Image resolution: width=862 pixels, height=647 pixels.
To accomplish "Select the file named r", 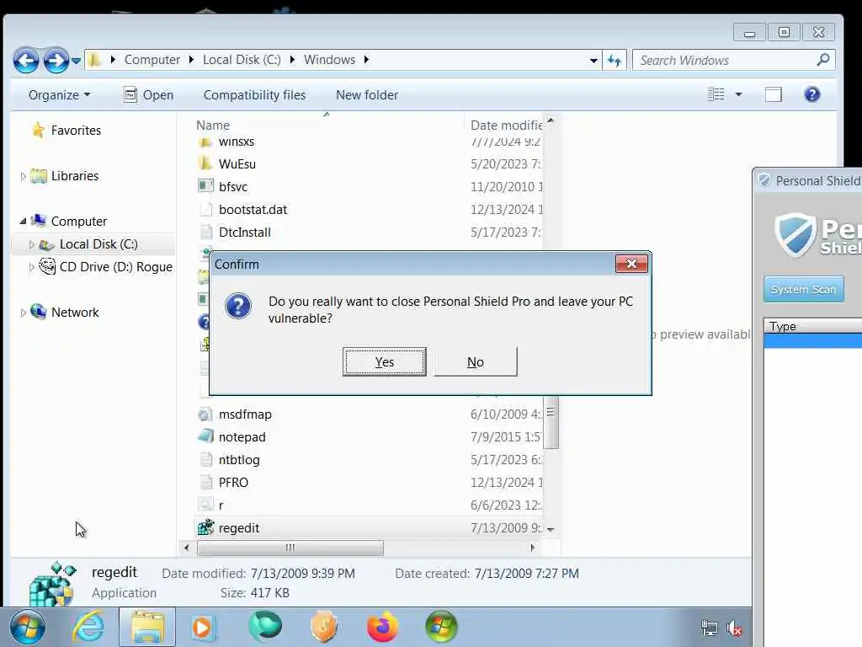I will tap(221, 505).
